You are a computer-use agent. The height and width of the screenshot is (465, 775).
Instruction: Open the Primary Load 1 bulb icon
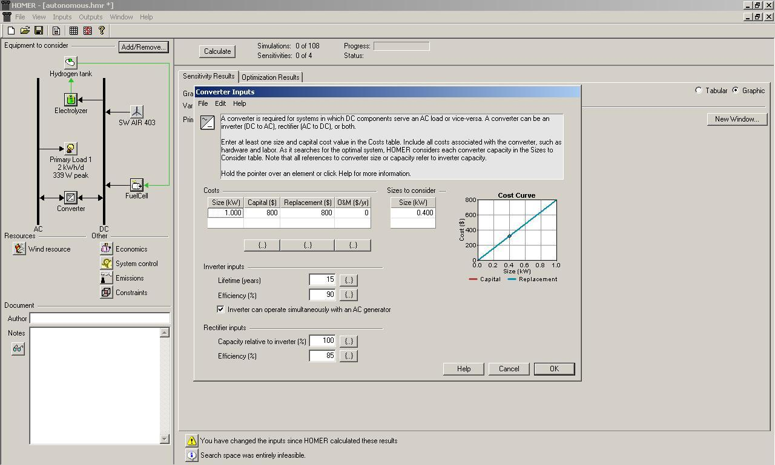(x=71, y=148)
